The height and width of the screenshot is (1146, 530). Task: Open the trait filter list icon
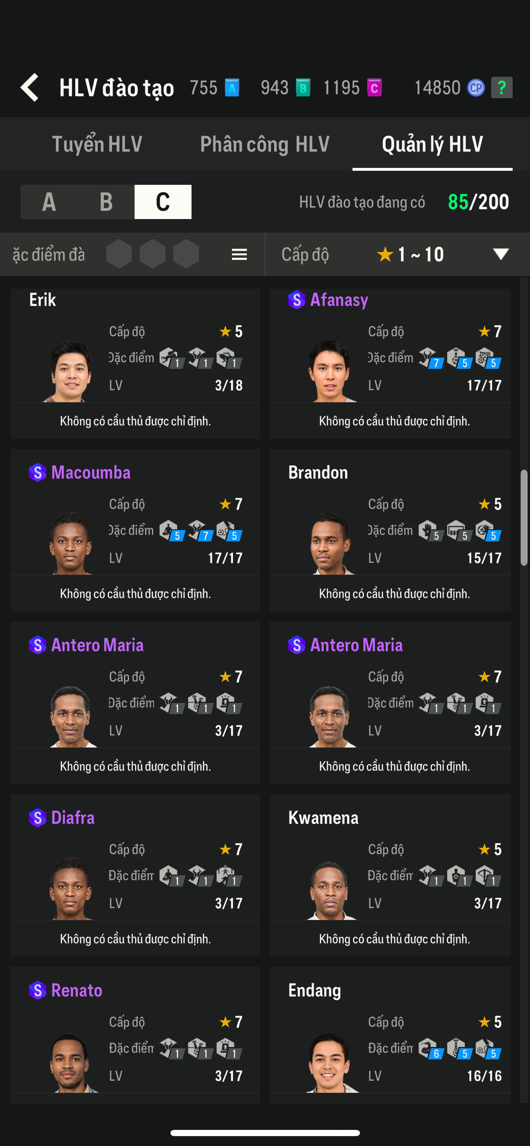(239, 255)
